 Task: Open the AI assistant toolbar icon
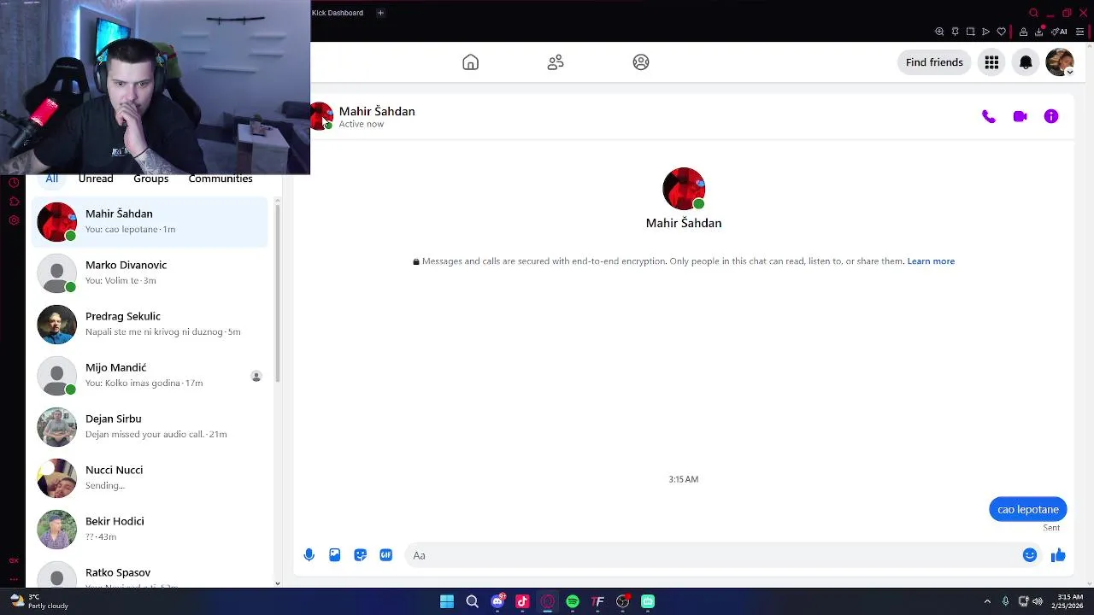pos(1059,32)
